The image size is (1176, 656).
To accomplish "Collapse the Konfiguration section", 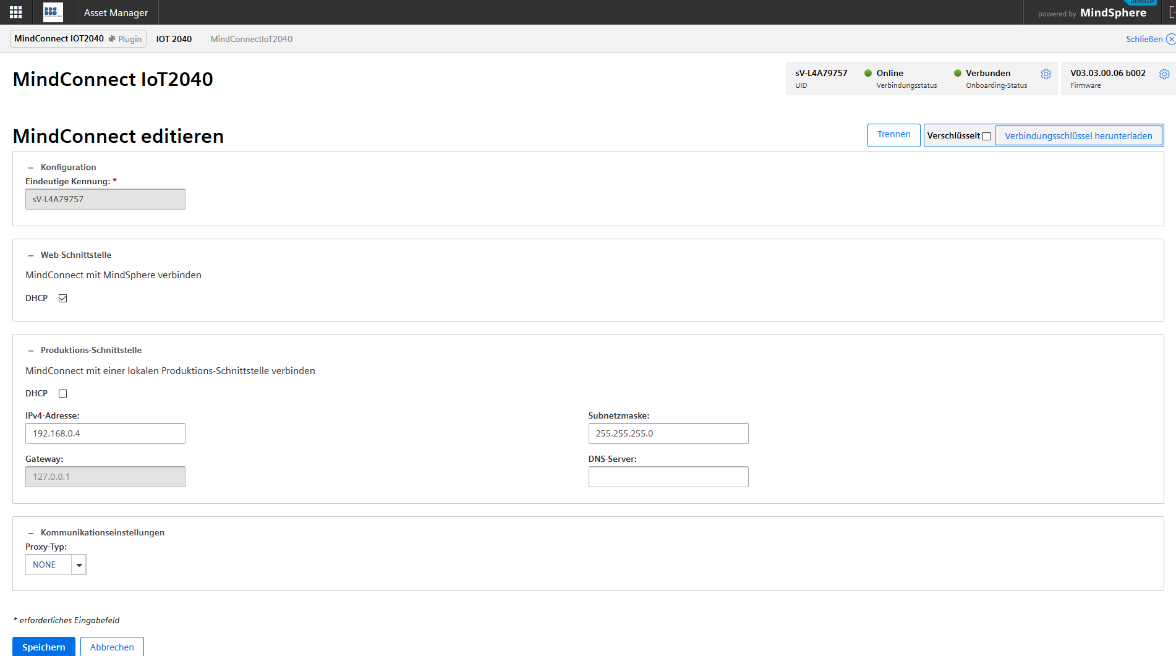I will [31, 168].
